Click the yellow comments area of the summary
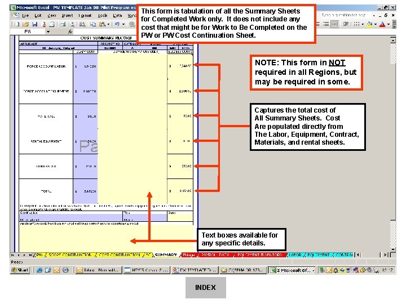This screenshot has width=406, height=304. pos(133,128)
